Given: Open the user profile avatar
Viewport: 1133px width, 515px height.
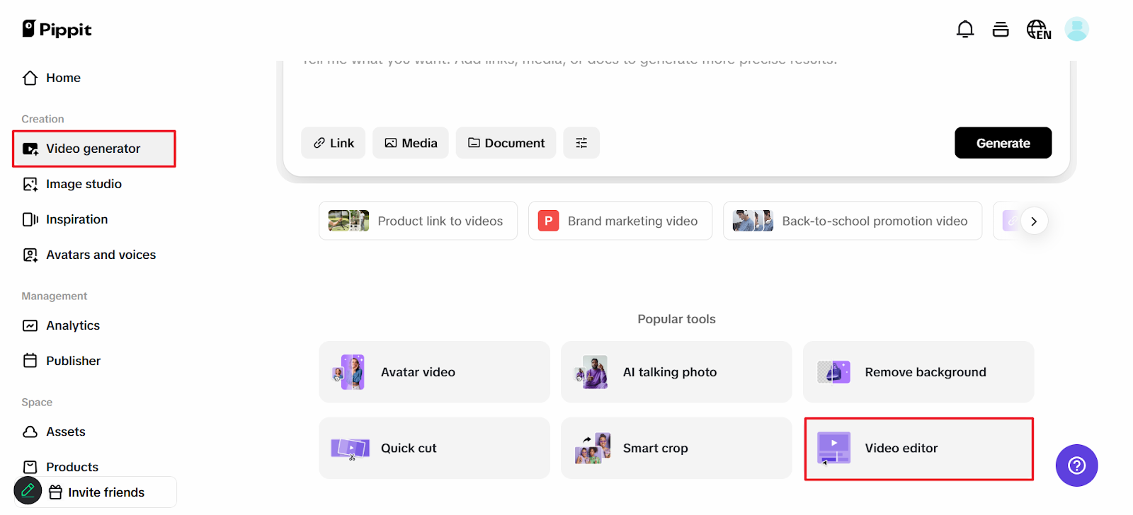Looking at the screenshot, I should [x=1076, y=29].
